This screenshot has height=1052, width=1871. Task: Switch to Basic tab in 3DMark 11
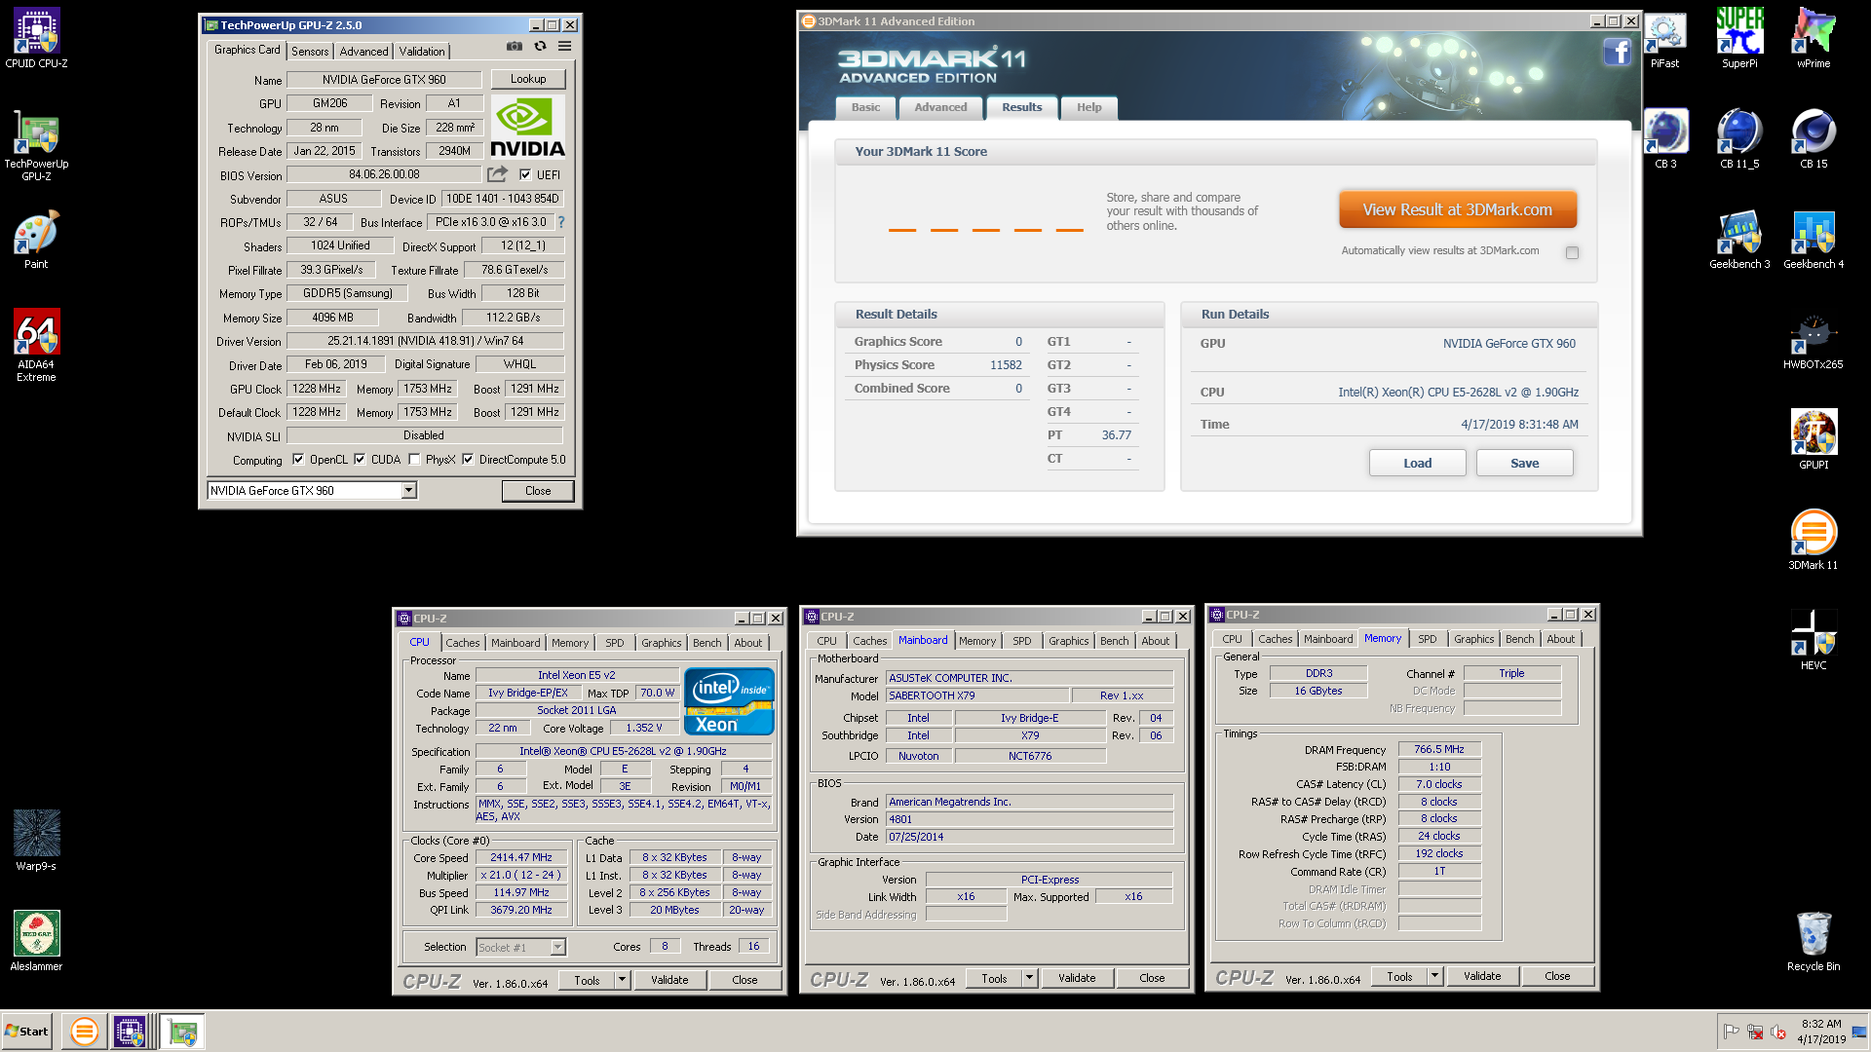click(x=865, y=107)
